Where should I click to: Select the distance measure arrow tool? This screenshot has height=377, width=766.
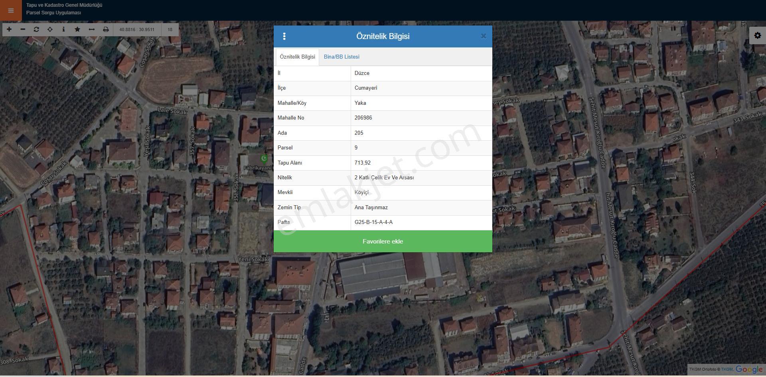[91, 29]
